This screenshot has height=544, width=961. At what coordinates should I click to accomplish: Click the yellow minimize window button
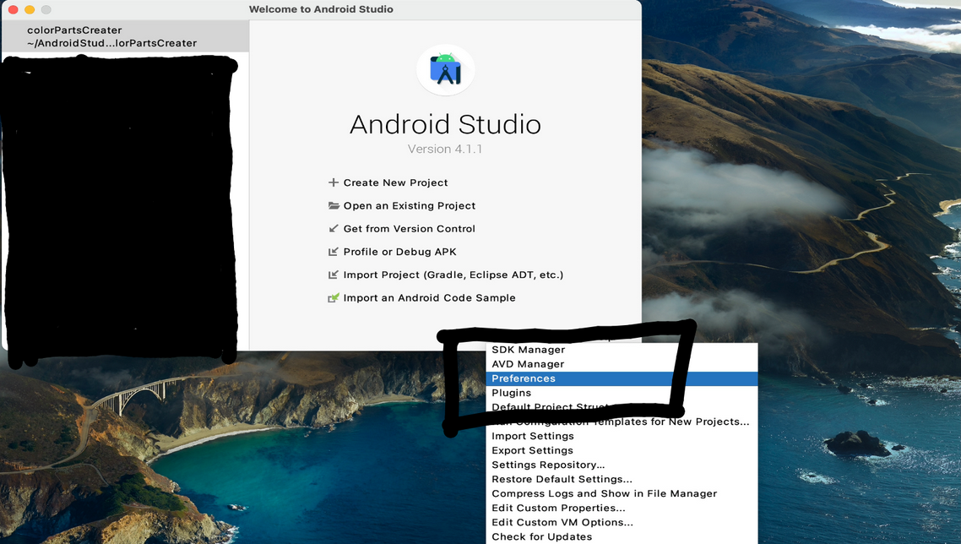pyautogui.click(x=30, y=9)
